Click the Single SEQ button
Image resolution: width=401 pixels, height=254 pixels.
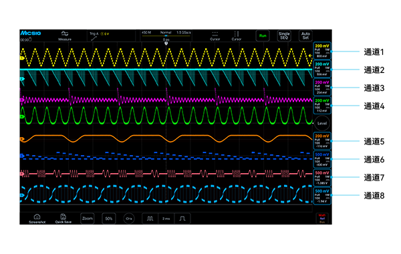[284, 36]
